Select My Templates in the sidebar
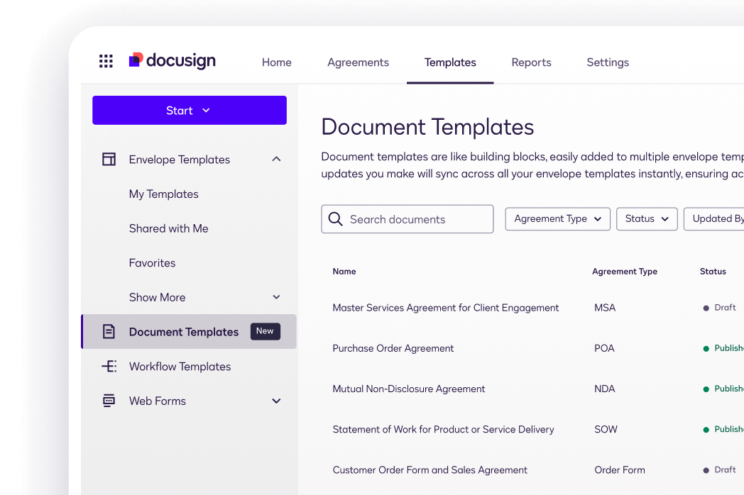Viewport: 744px width, 495px height. [163, 194]
